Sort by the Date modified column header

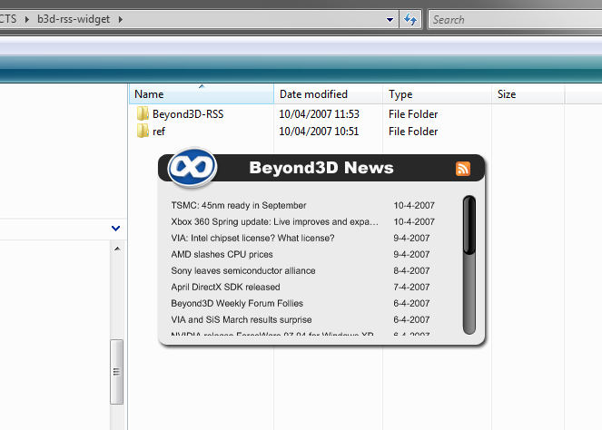(329, 94)
